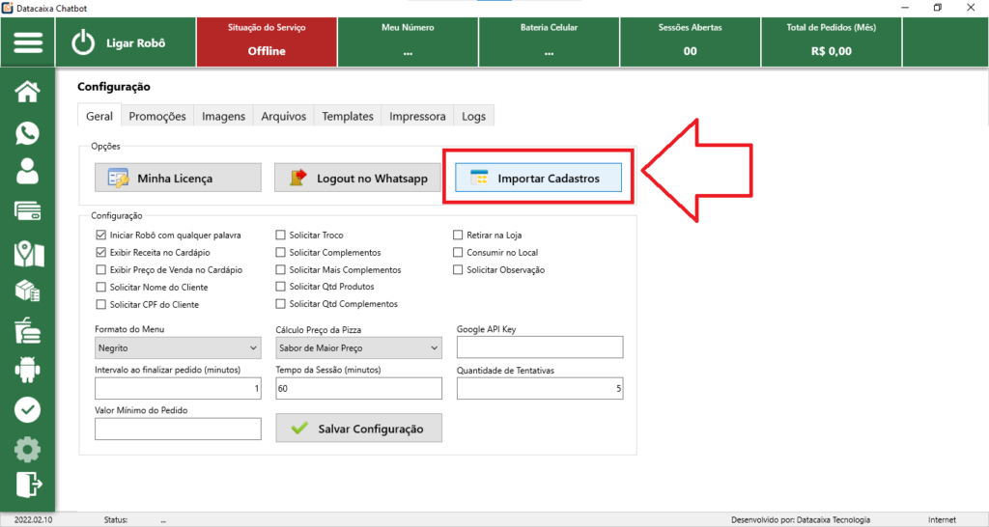This screenshot has height=527, width=989.
Task: Click the map location sidebar icon
Action: (x=28, y=253)
